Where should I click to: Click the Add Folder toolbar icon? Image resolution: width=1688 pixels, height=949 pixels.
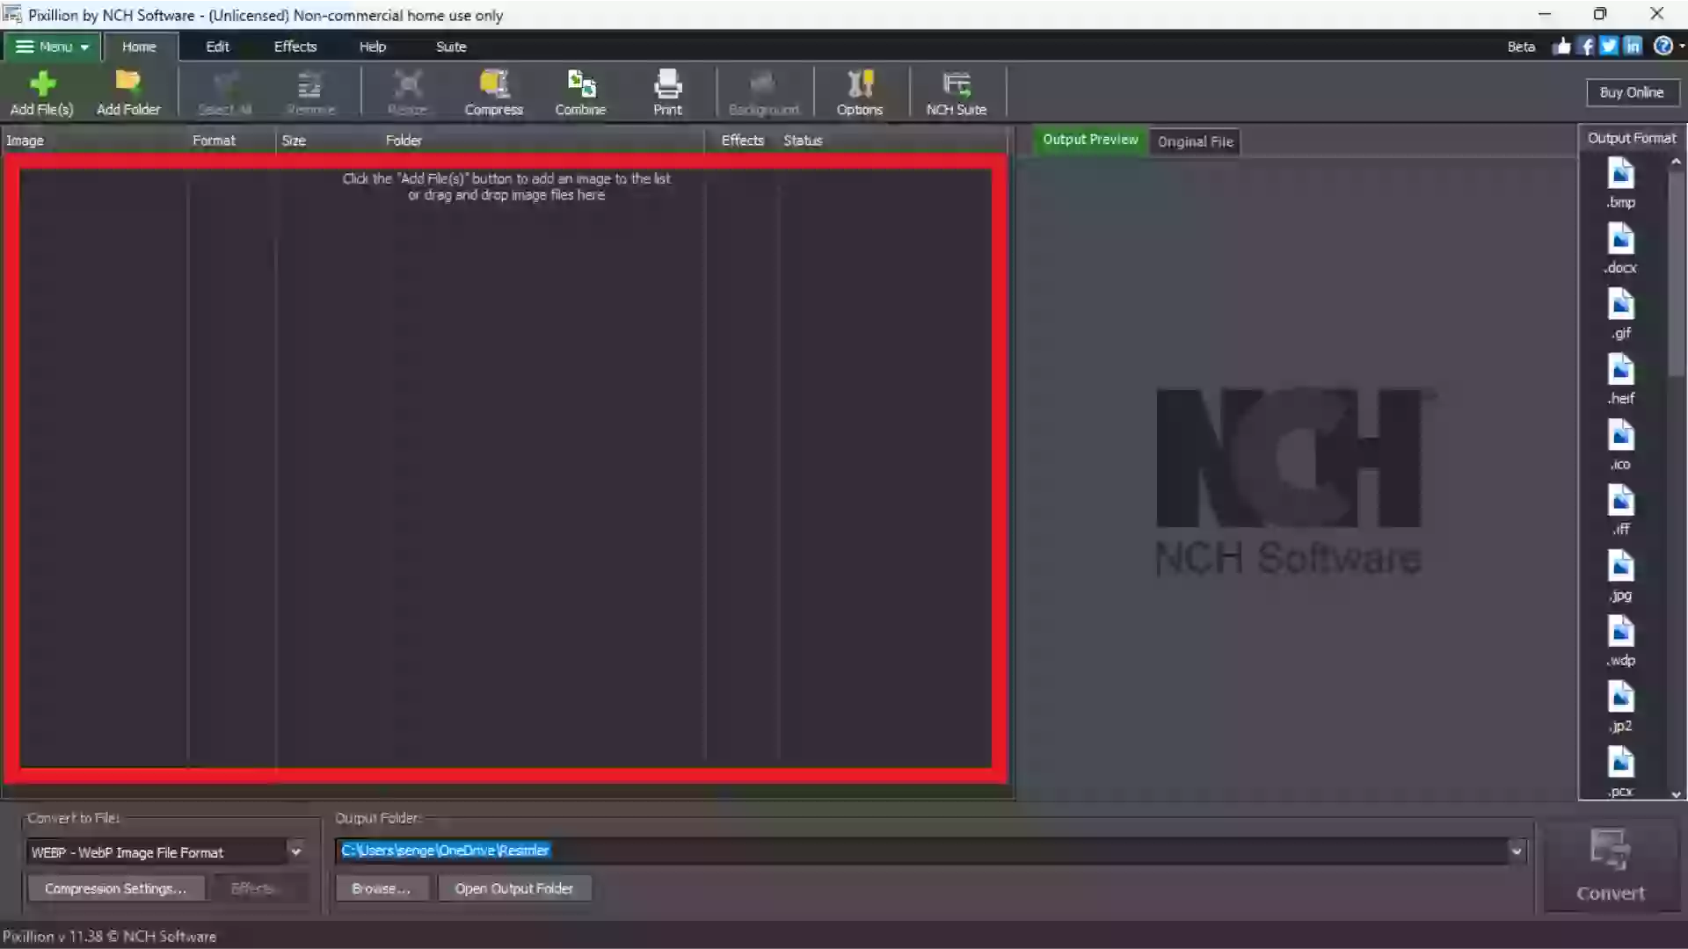point(128,92)
